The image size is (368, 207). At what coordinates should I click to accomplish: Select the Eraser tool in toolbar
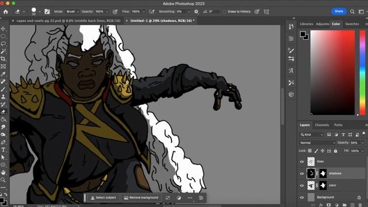click(3, 112)
